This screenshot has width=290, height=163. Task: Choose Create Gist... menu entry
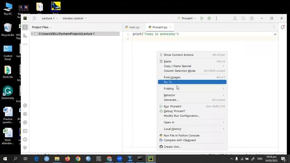tap(192, 147)
